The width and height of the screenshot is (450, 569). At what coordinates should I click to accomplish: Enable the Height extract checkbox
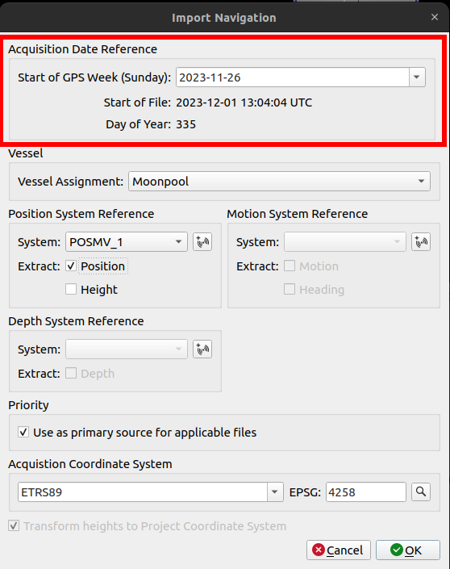71,289
